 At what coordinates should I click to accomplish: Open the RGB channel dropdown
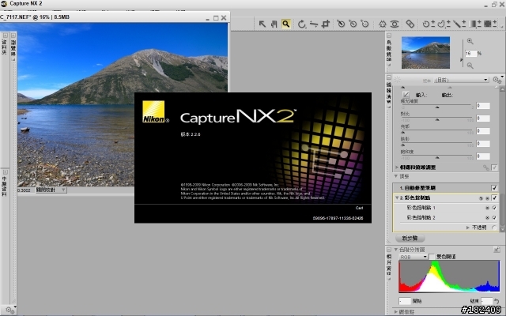413,257
